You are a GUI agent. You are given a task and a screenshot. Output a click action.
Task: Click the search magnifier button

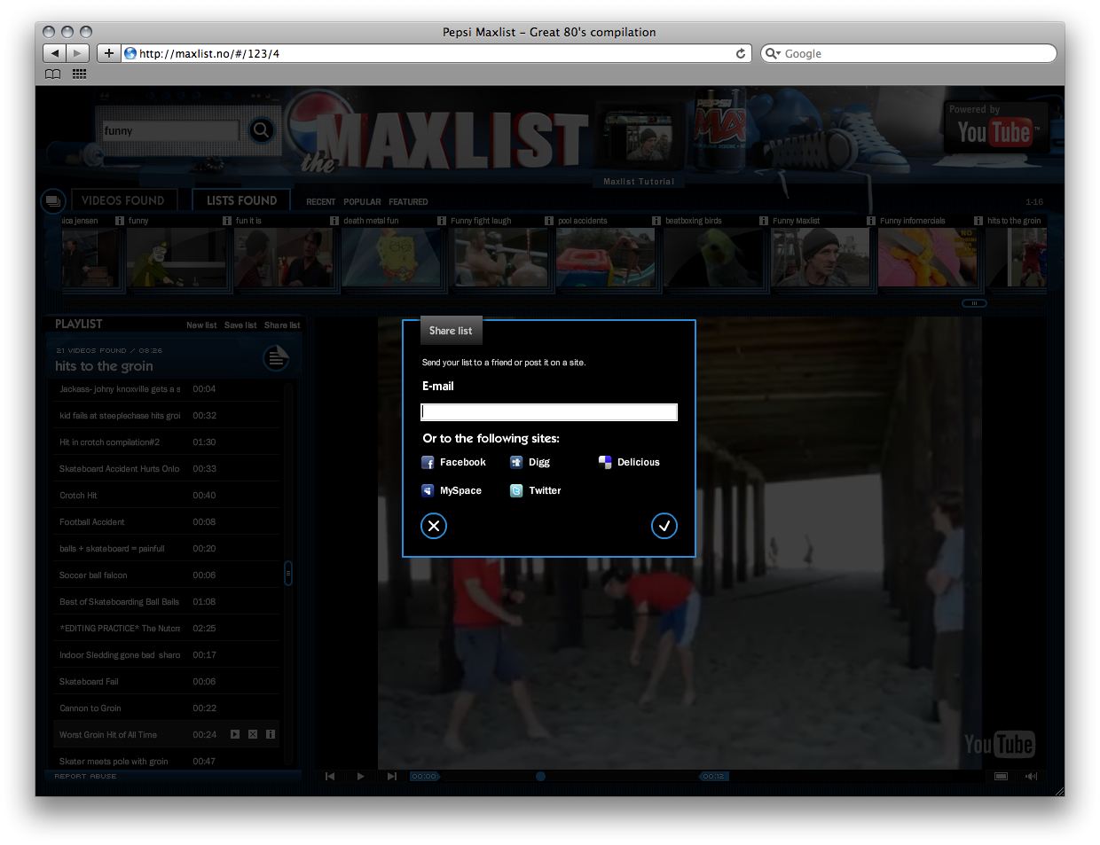(261, 130)
